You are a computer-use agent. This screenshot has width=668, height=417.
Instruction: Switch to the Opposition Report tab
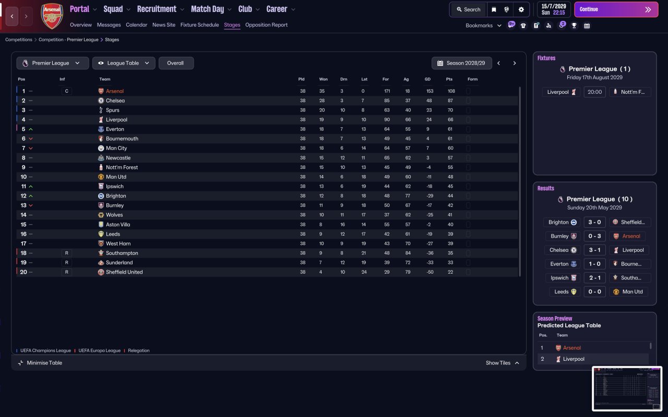coord(266,25)
